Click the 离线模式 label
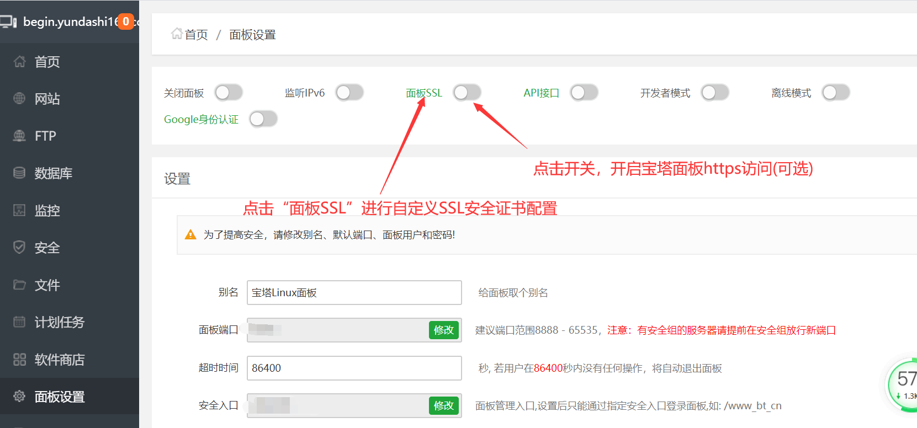Screen dimensions: 917x428 791,93
